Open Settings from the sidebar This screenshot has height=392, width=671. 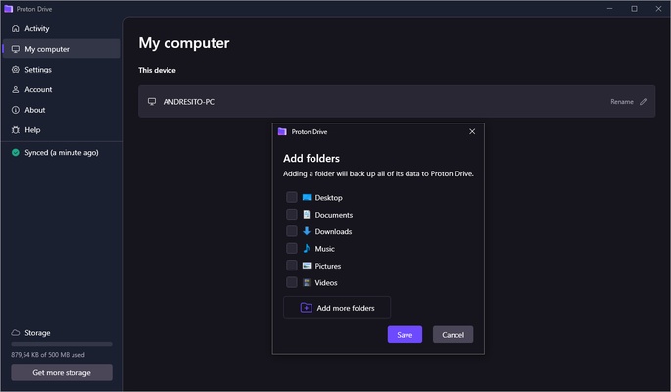[x=62, y=70]
